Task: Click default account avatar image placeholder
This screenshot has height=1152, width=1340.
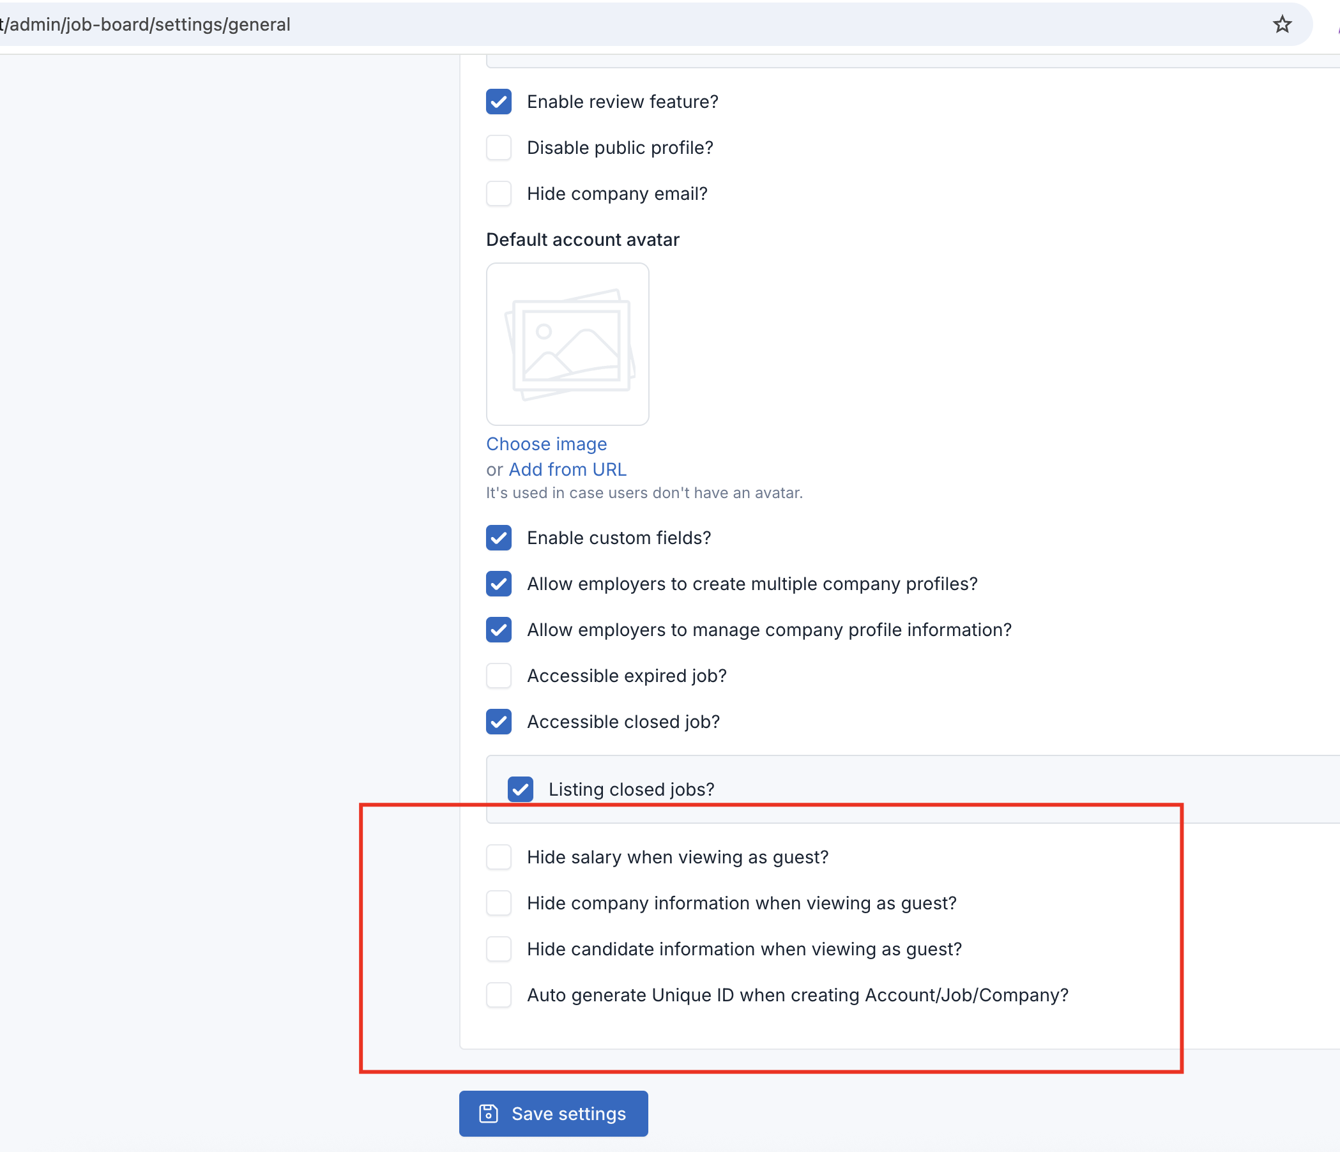Action: (x=567, y=344)
